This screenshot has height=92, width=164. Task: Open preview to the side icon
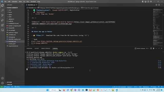tap(156, 5)
